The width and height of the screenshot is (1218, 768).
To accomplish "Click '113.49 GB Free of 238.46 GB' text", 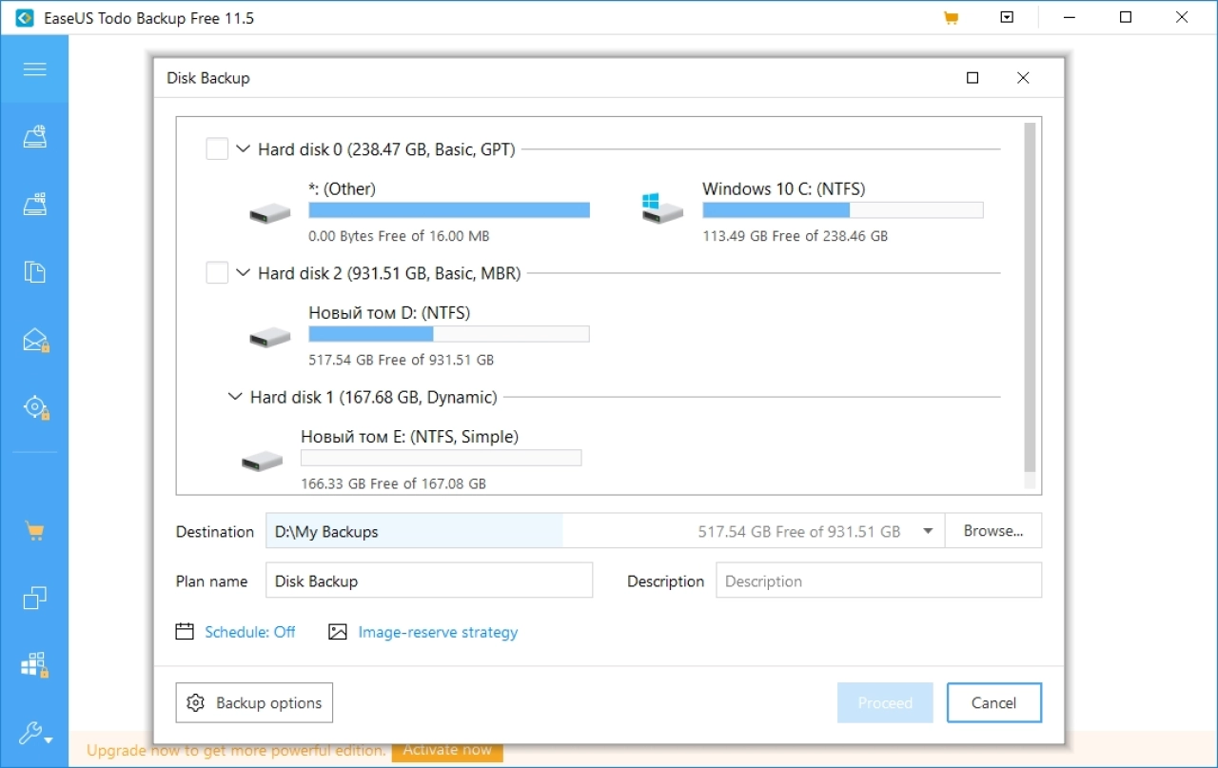I will tap(795, 236).
